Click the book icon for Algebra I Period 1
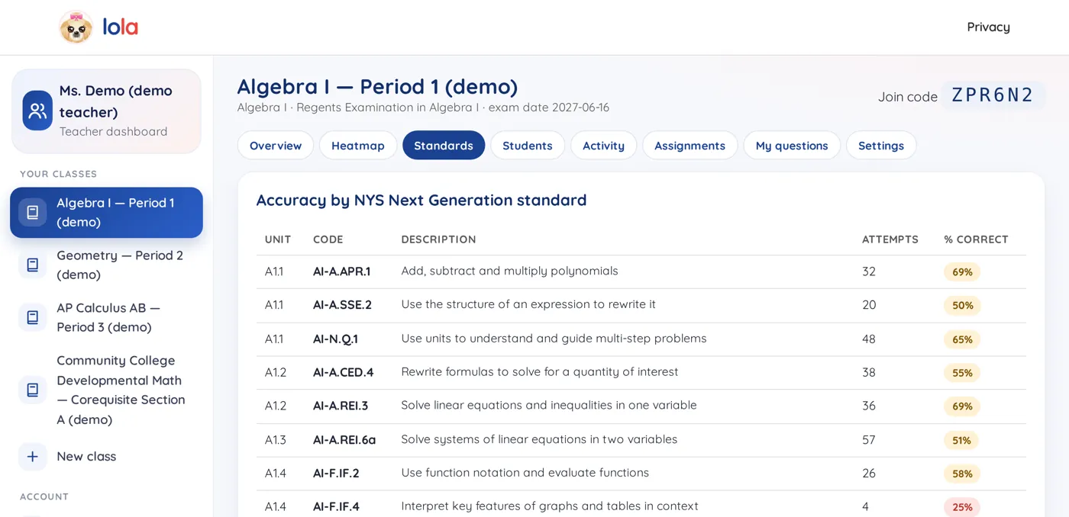Screen dimensions: 1069x517 coord(33,213)
